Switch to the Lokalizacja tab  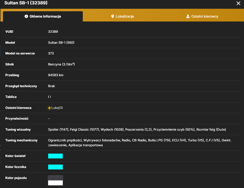[122, 16]
